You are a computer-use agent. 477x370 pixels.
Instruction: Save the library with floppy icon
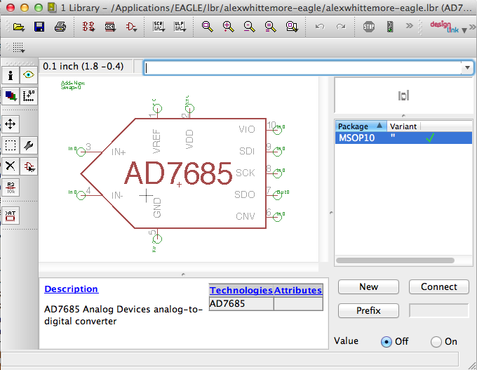[39, 27]
